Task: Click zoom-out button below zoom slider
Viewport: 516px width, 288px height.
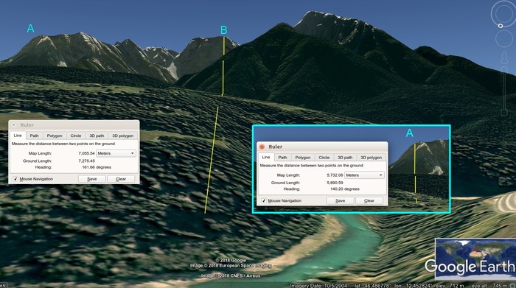Action: (x=504, y=113)
